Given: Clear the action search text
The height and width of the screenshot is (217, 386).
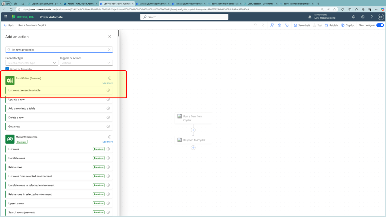Looking at the screenshot, I should pos(109,50).
